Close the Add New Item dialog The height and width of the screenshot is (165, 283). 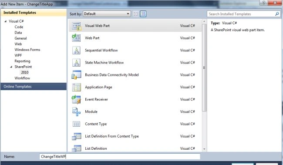275,3
